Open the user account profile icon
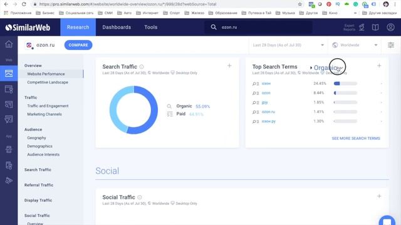Screen dimensions: 401x225 pyautogui.click(x=390, y=27)
